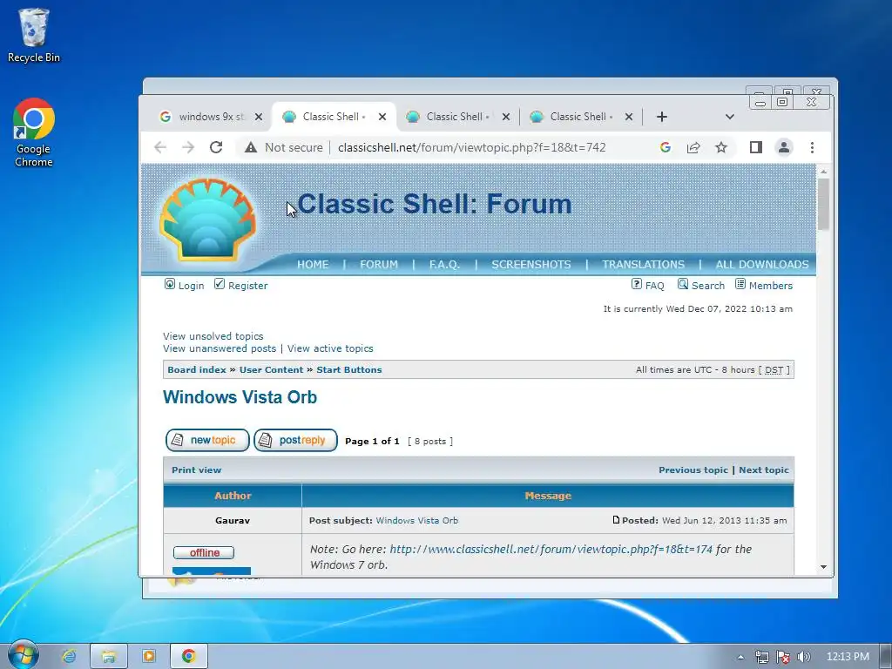Switch to the windows 9x search tab
This screenshot has height=669, width=892.
coord(211,117)
